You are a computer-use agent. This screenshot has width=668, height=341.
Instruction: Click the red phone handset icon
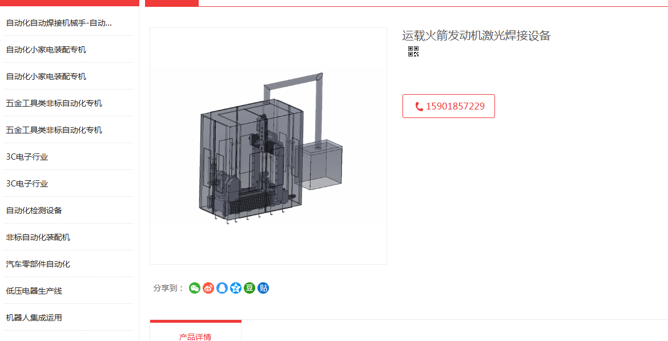tap(419, 107)
